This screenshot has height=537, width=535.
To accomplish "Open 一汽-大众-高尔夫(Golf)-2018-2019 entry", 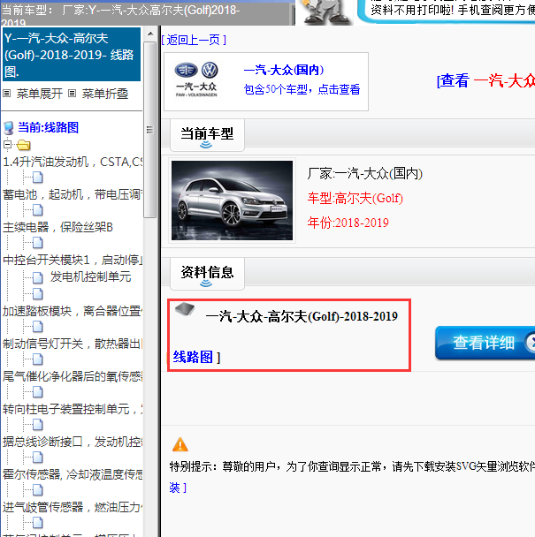I will (x=302, y=316).
